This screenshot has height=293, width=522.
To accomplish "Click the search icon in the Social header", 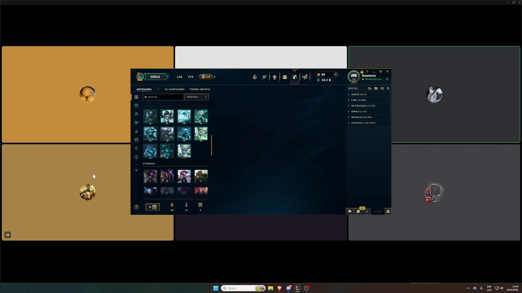I will pyautogui.click(x=388, y=88).
